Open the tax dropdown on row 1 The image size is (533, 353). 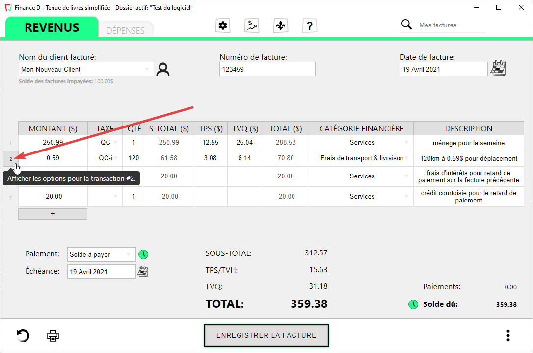116,143
